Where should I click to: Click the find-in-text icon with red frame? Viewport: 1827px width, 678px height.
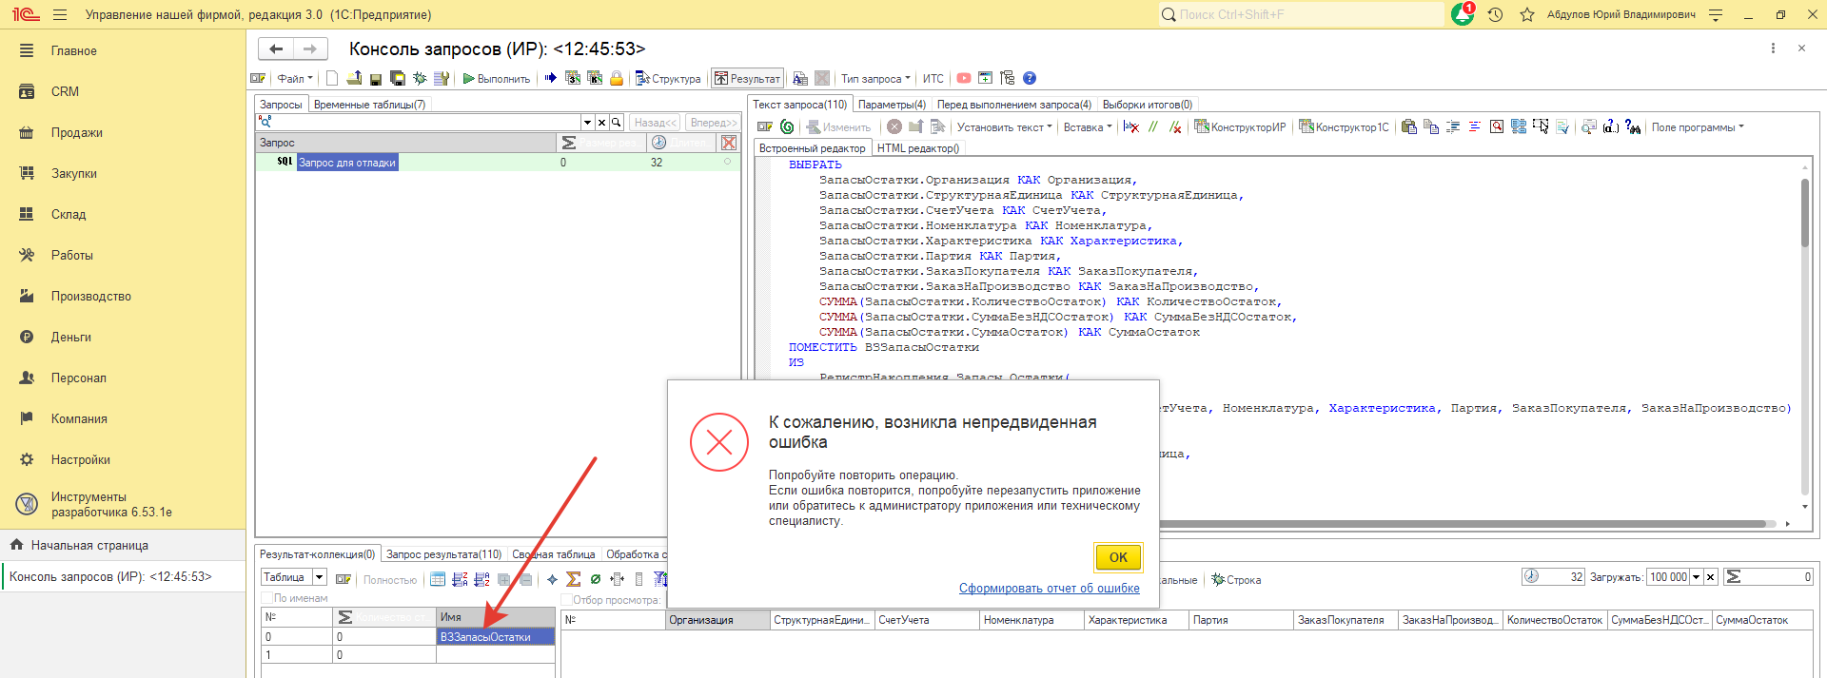coord(1497,126)
